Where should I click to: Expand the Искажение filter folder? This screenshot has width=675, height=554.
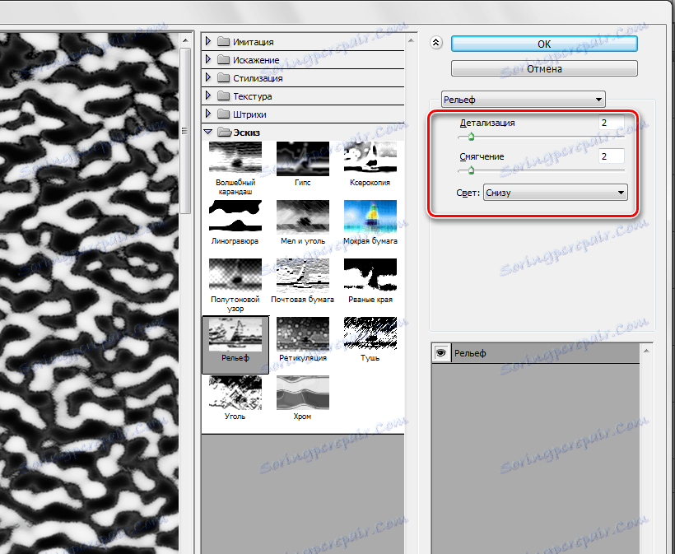208,59
